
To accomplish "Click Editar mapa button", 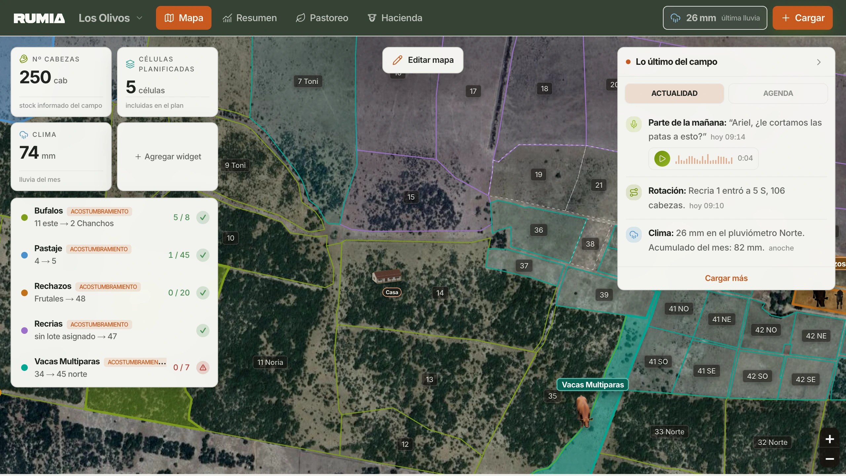I will [423, 60].
